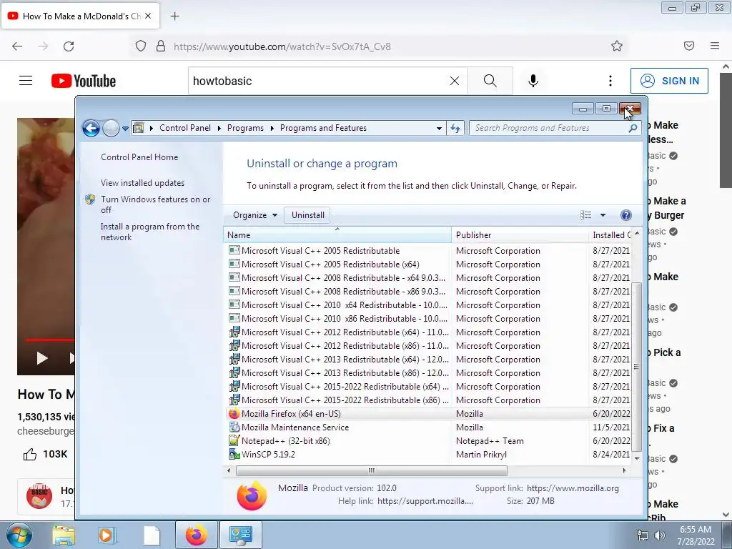Click Firefox icon in Mozilla Firefox row
Screen dimensions: 732x549
(234, 414)
